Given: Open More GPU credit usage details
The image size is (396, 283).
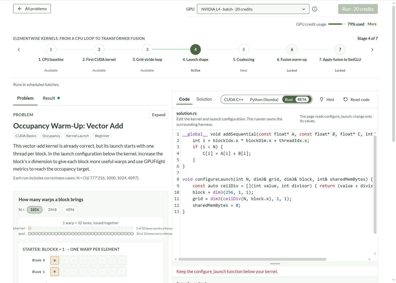Looking at the screenshot, I should tap(372, 24).
